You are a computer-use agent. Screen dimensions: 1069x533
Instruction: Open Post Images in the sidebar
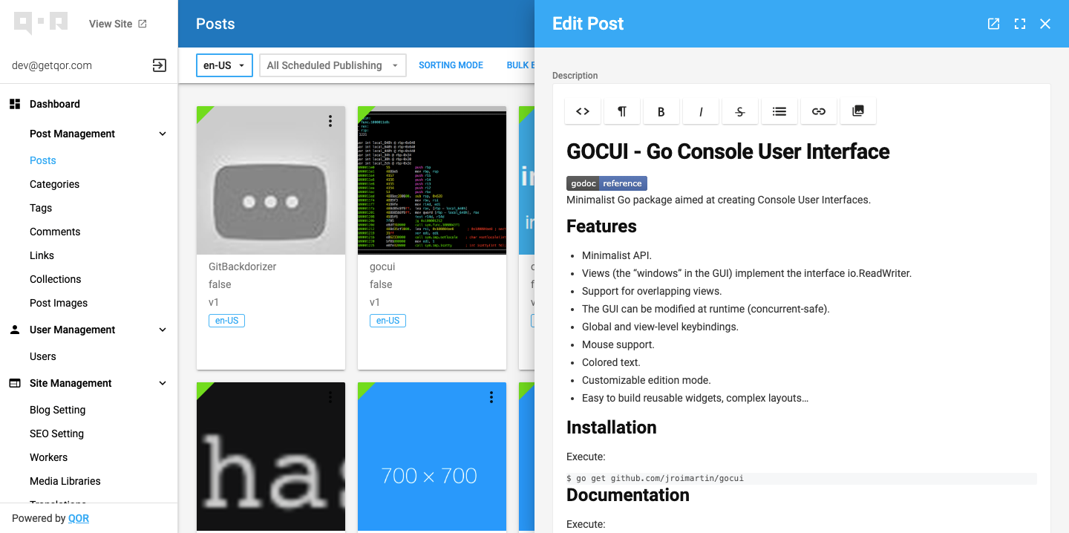click(59, 303)
